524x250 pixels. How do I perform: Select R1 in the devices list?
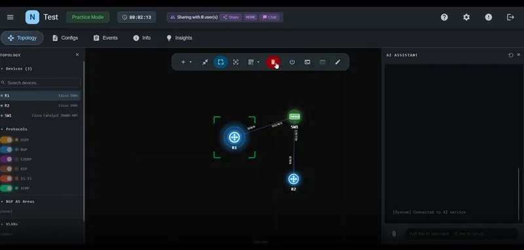coord(40,96)
